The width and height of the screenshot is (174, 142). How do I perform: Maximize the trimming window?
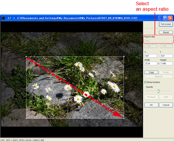pos(165,18)
